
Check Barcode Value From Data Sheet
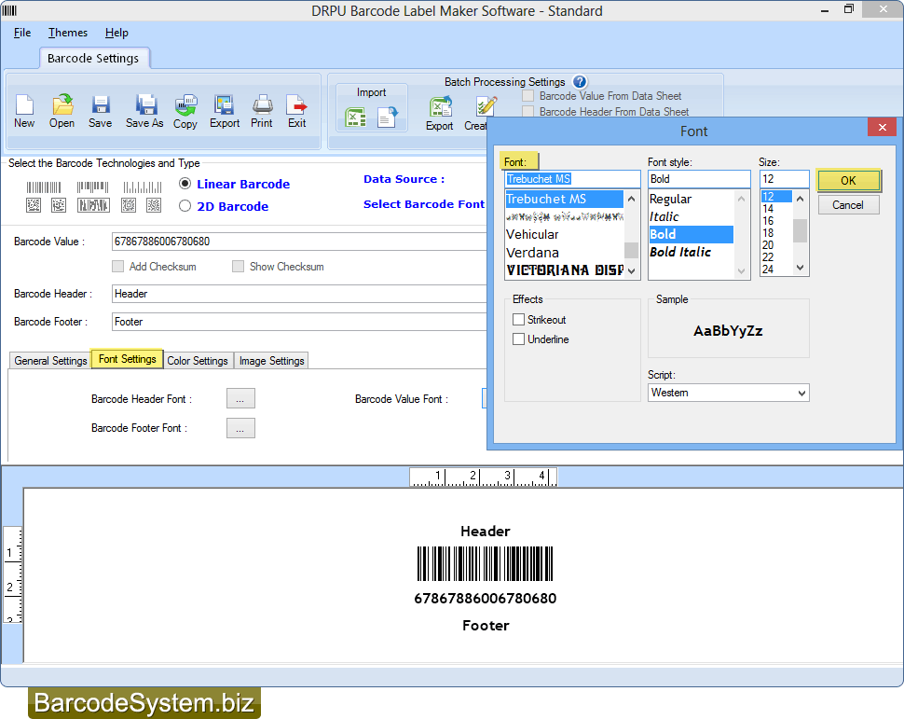(x=528, y=96)
